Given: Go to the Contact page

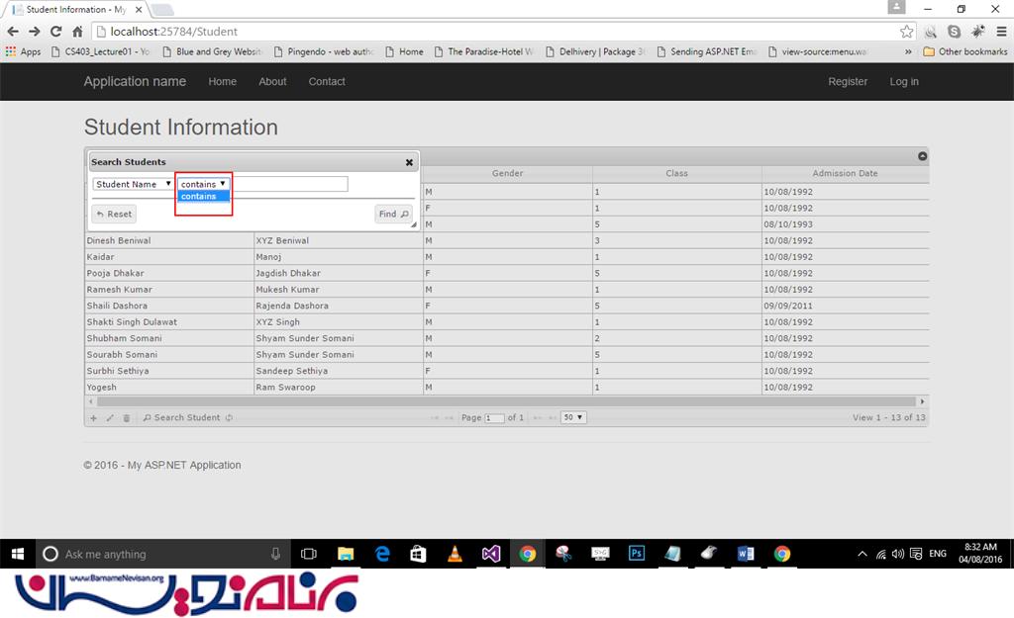Looking at the screenshot, I should click(327, 82).
